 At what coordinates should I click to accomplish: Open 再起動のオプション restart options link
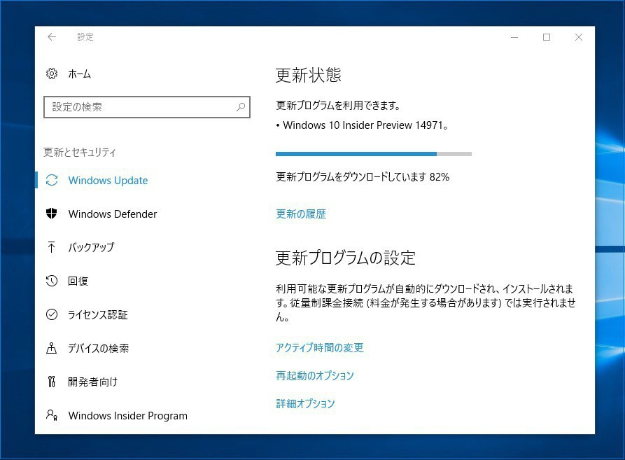coord(315,375)
